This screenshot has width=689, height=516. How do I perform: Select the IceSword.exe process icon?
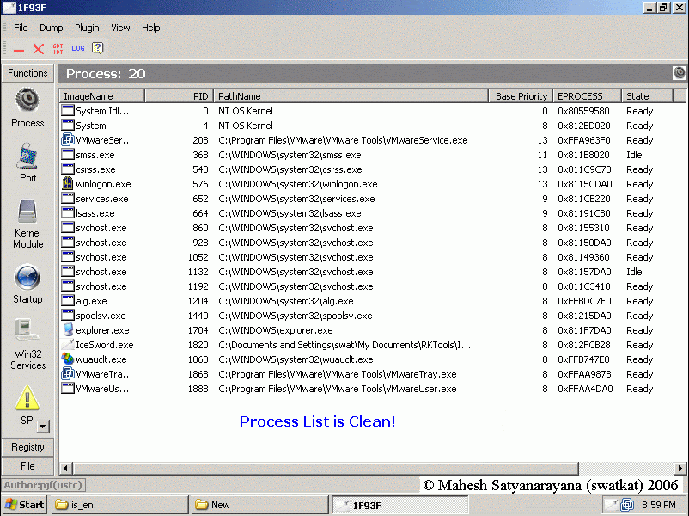coord(68,345)
